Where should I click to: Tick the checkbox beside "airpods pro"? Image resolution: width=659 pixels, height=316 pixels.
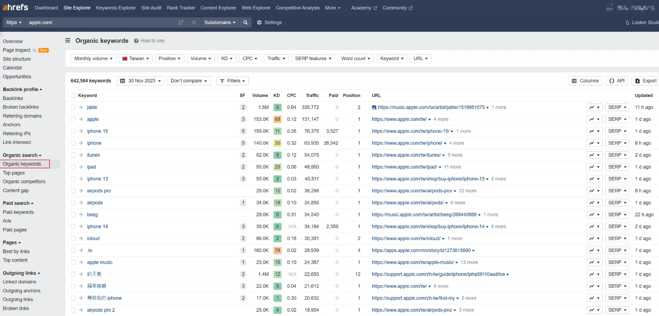(x=73, y=190)
